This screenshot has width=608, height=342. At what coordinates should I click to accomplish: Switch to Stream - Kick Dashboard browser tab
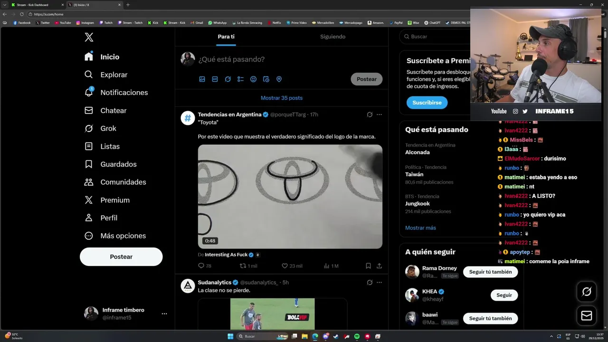pos(37,5)
